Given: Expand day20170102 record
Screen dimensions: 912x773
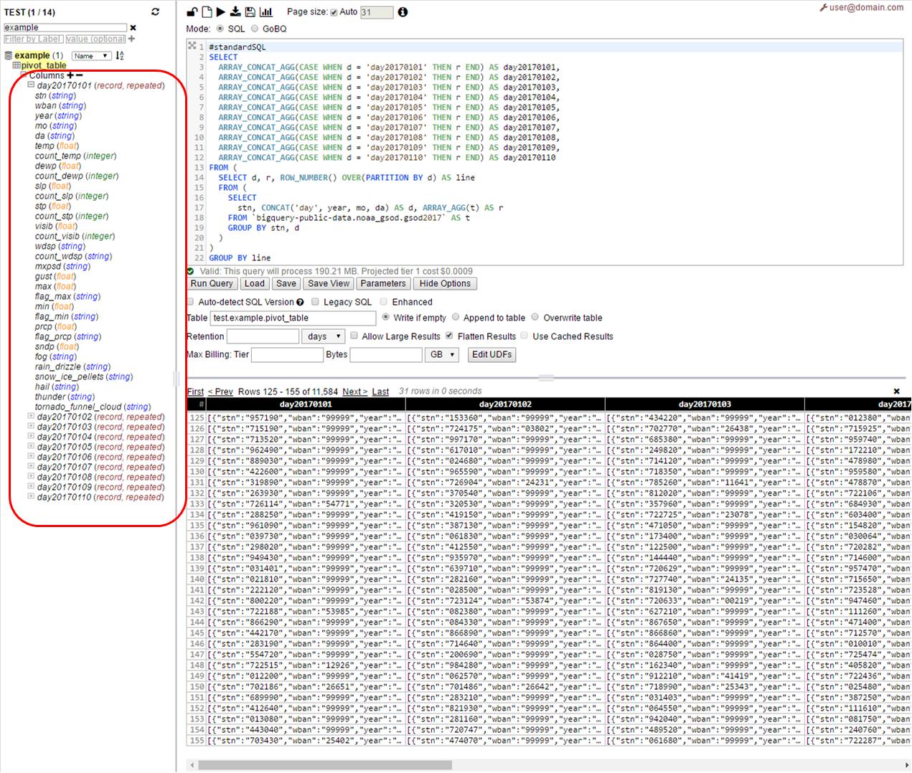Looking at the screenshot, I should [31, 417].
